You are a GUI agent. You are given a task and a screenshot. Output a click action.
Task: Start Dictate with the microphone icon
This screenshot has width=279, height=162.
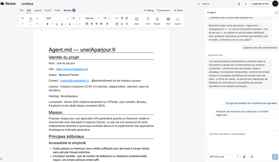click(x=157, y=21)
